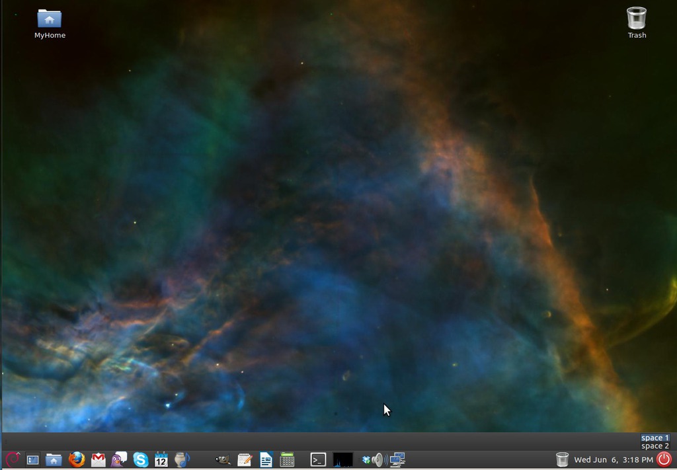Select the Trash icon on the desktop
The image size is (677, 470).
(637, 18)
